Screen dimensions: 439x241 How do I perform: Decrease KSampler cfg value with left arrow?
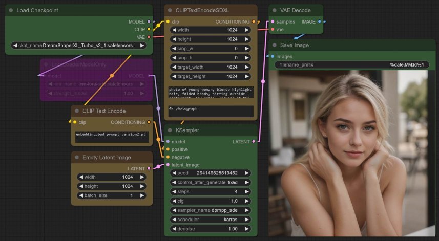click(x=174, y=201)
